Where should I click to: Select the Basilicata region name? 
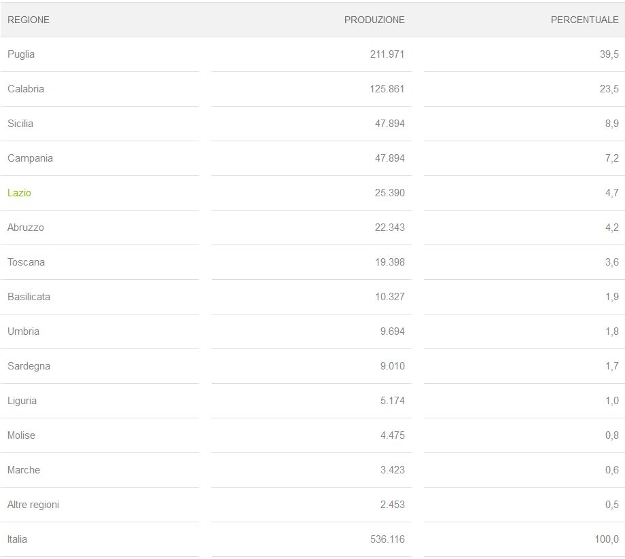pos(29,297)
